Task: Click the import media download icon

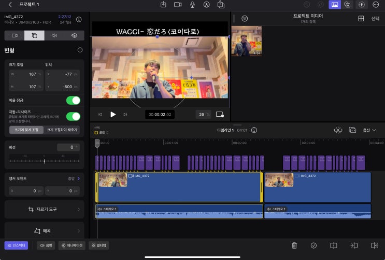Action: click(163, 5)
